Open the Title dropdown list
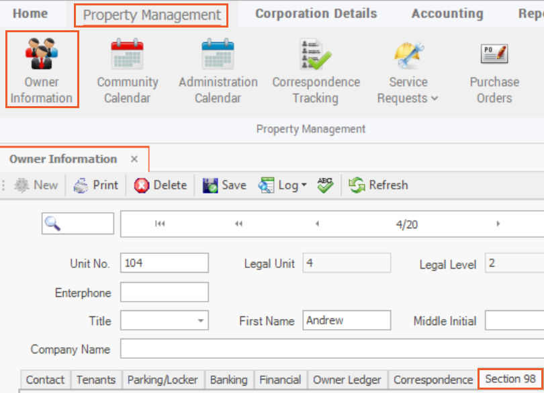 click(201, 321)
